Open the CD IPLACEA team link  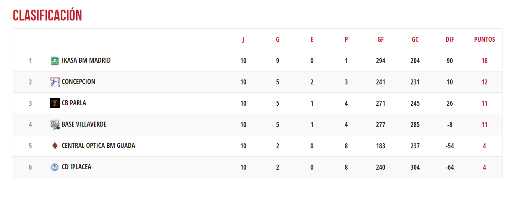coord(77,167)
